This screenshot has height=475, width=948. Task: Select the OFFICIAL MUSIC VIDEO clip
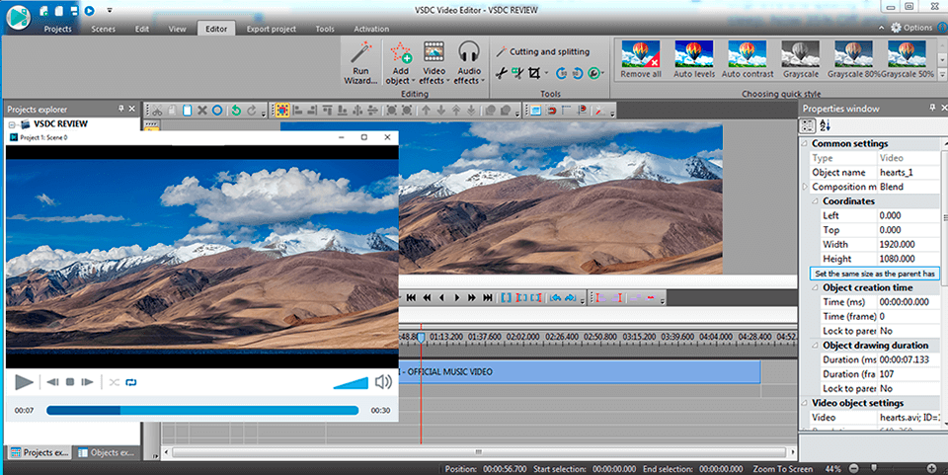pyautogui.click(x=580, y=371)
